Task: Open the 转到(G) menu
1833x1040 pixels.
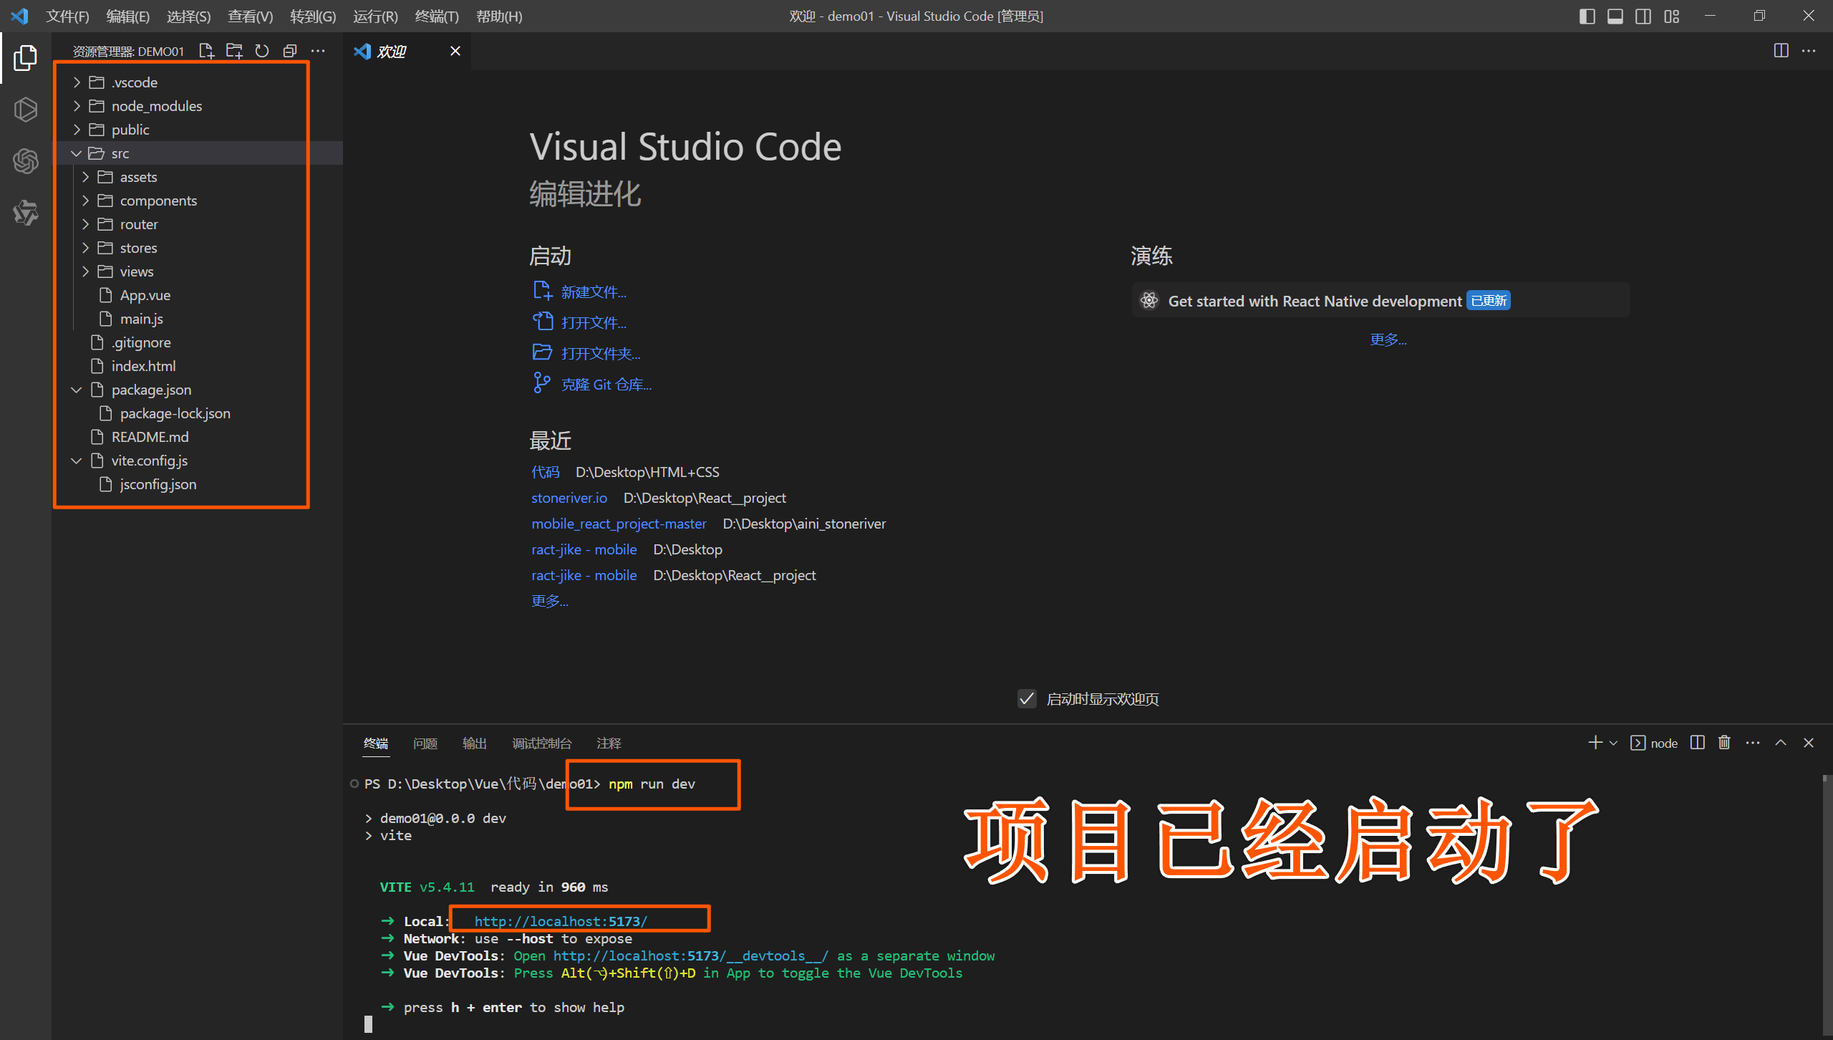Action: click(313, 16)
